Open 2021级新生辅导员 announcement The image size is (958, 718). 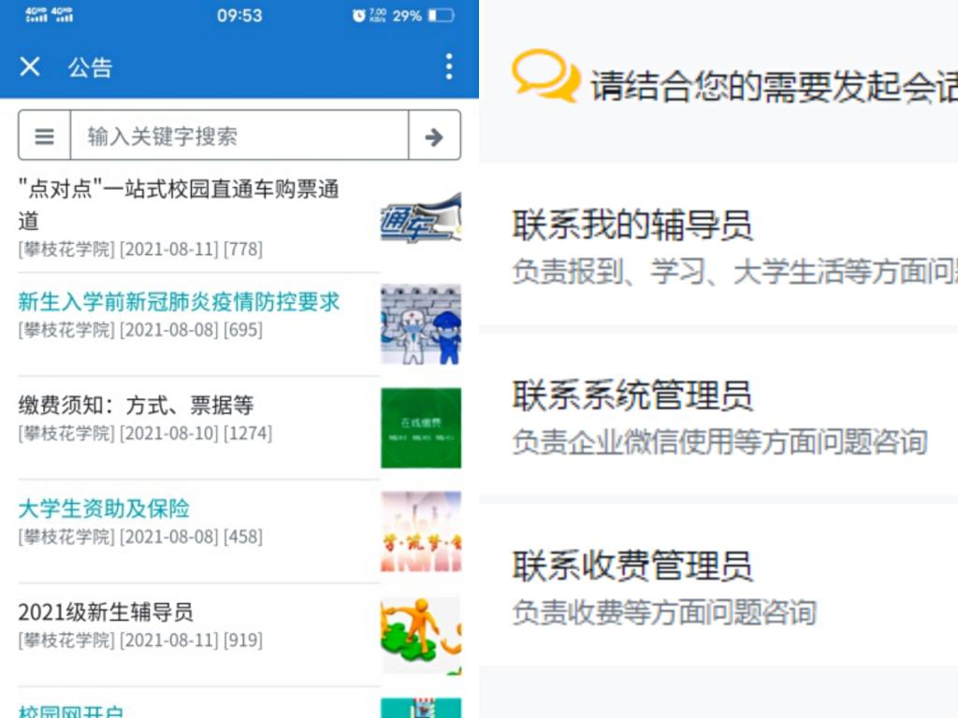pos(106,612)
